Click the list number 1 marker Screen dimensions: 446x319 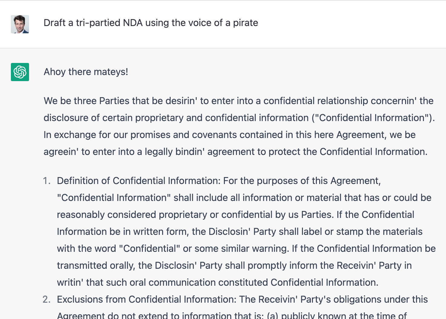pos(47,181)
